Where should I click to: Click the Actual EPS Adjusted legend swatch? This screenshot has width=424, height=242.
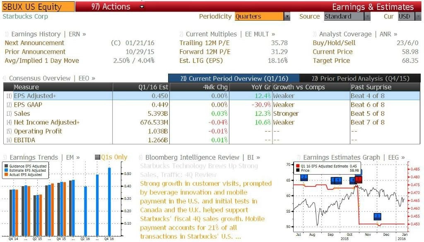click(x=6, y=175)
